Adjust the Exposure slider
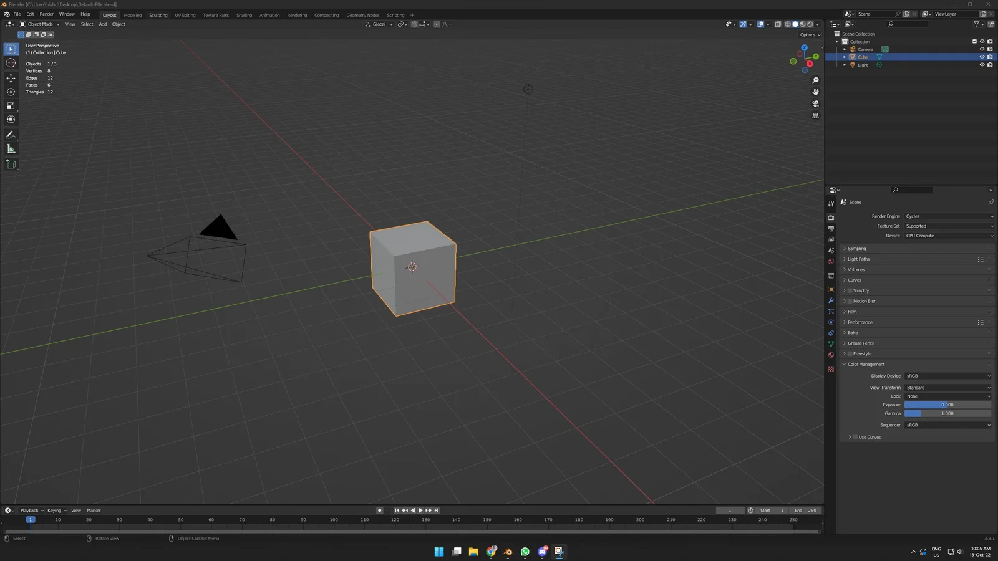Image resolution: width=998 pixels, height=561 pixels. (947, 405)
